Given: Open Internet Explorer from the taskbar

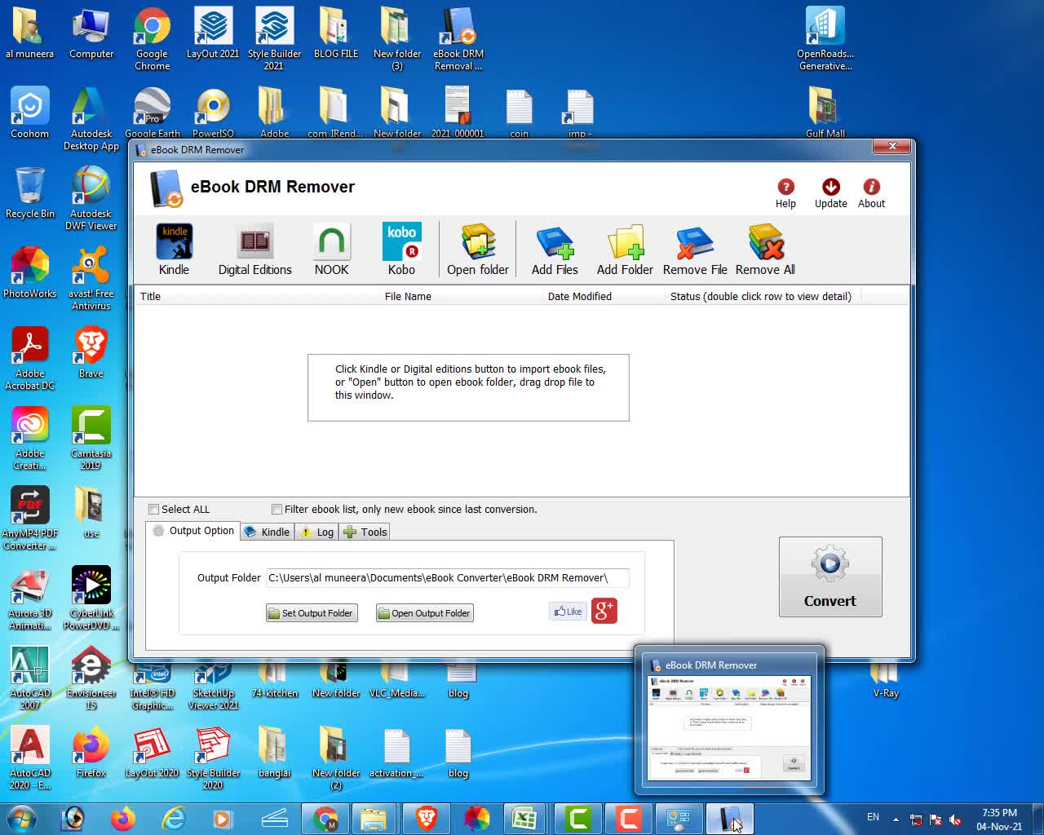Looking at the screenshot, I should tap(174, 818).
